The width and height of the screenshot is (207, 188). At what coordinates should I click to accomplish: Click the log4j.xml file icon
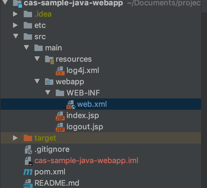[x=60, y=71]
